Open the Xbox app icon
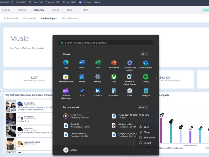 [114, 77]
